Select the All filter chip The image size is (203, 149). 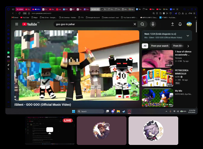tap(145, 46)
